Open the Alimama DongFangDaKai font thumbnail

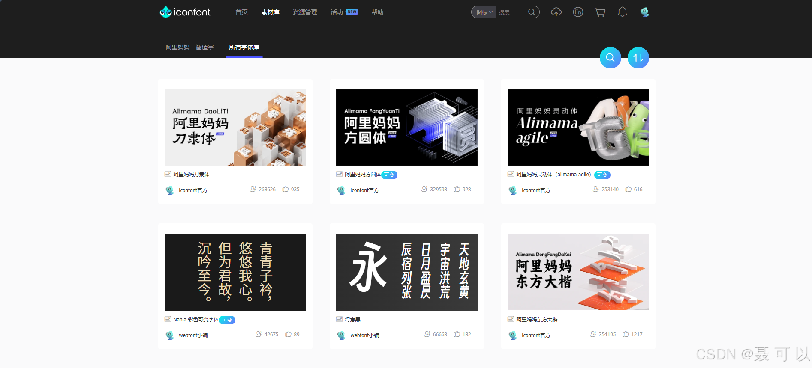coord(578,272)
